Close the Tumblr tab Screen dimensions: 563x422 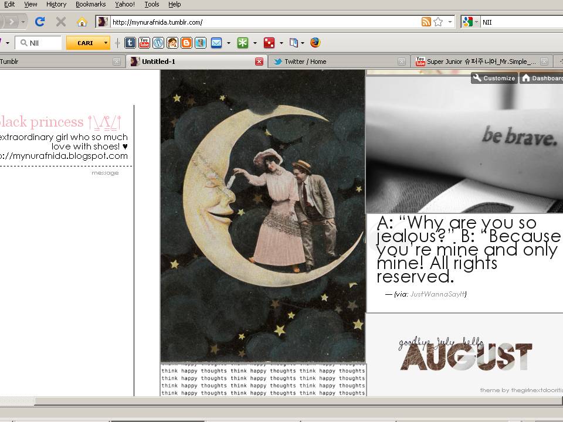click(x=116, y=62)
